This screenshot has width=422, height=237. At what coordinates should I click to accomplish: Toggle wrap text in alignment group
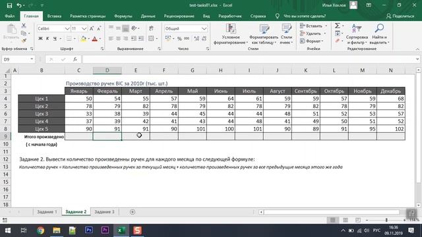click(151, 28)
